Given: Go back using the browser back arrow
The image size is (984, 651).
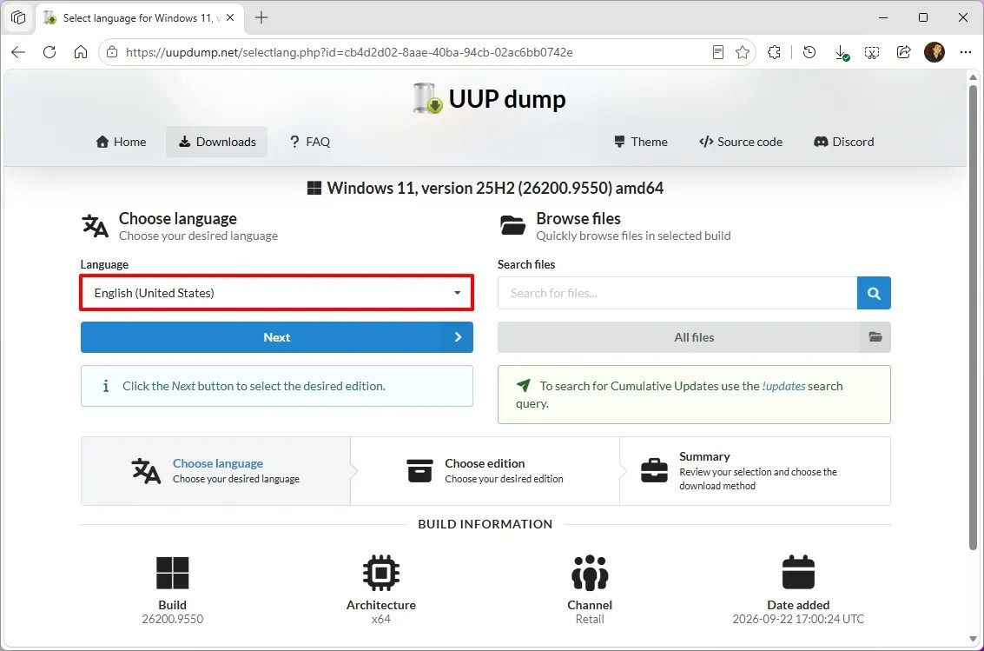Looking at the screenshot, I should coord(18,52).
